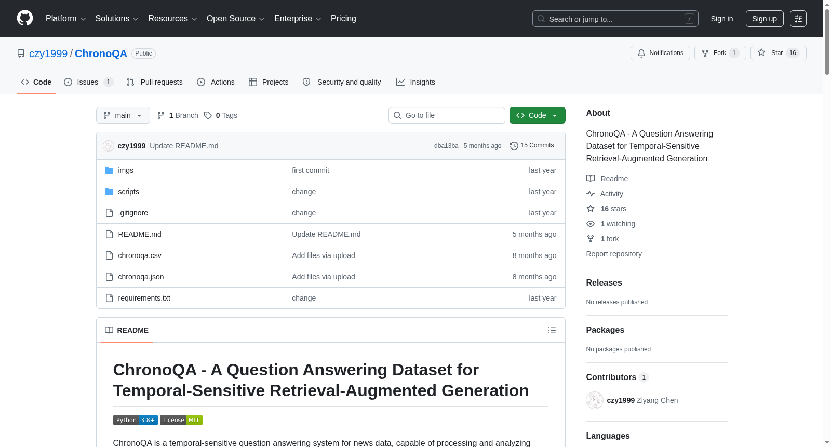View the 15 Commits history link
Image resolution: width=831 pixels, height=447 pixels.
[x=532, y=146]
